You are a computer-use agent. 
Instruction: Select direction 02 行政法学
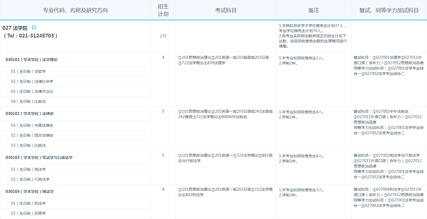point(30,179)
